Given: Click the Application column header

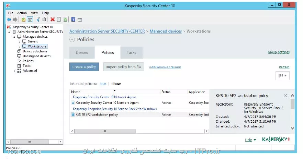Looking at the screenshot, I should point(198,92).
